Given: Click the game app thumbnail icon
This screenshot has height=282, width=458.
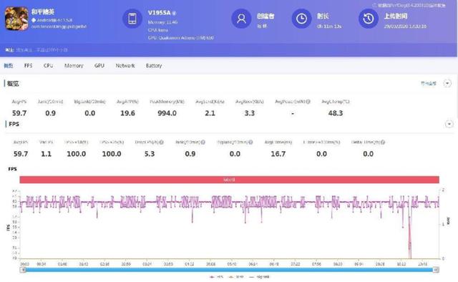Looking at the screenshot, I should 16,19.
